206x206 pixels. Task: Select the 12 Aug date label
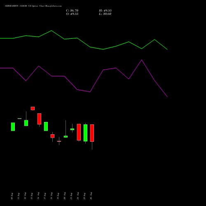[x=25, y=196]
